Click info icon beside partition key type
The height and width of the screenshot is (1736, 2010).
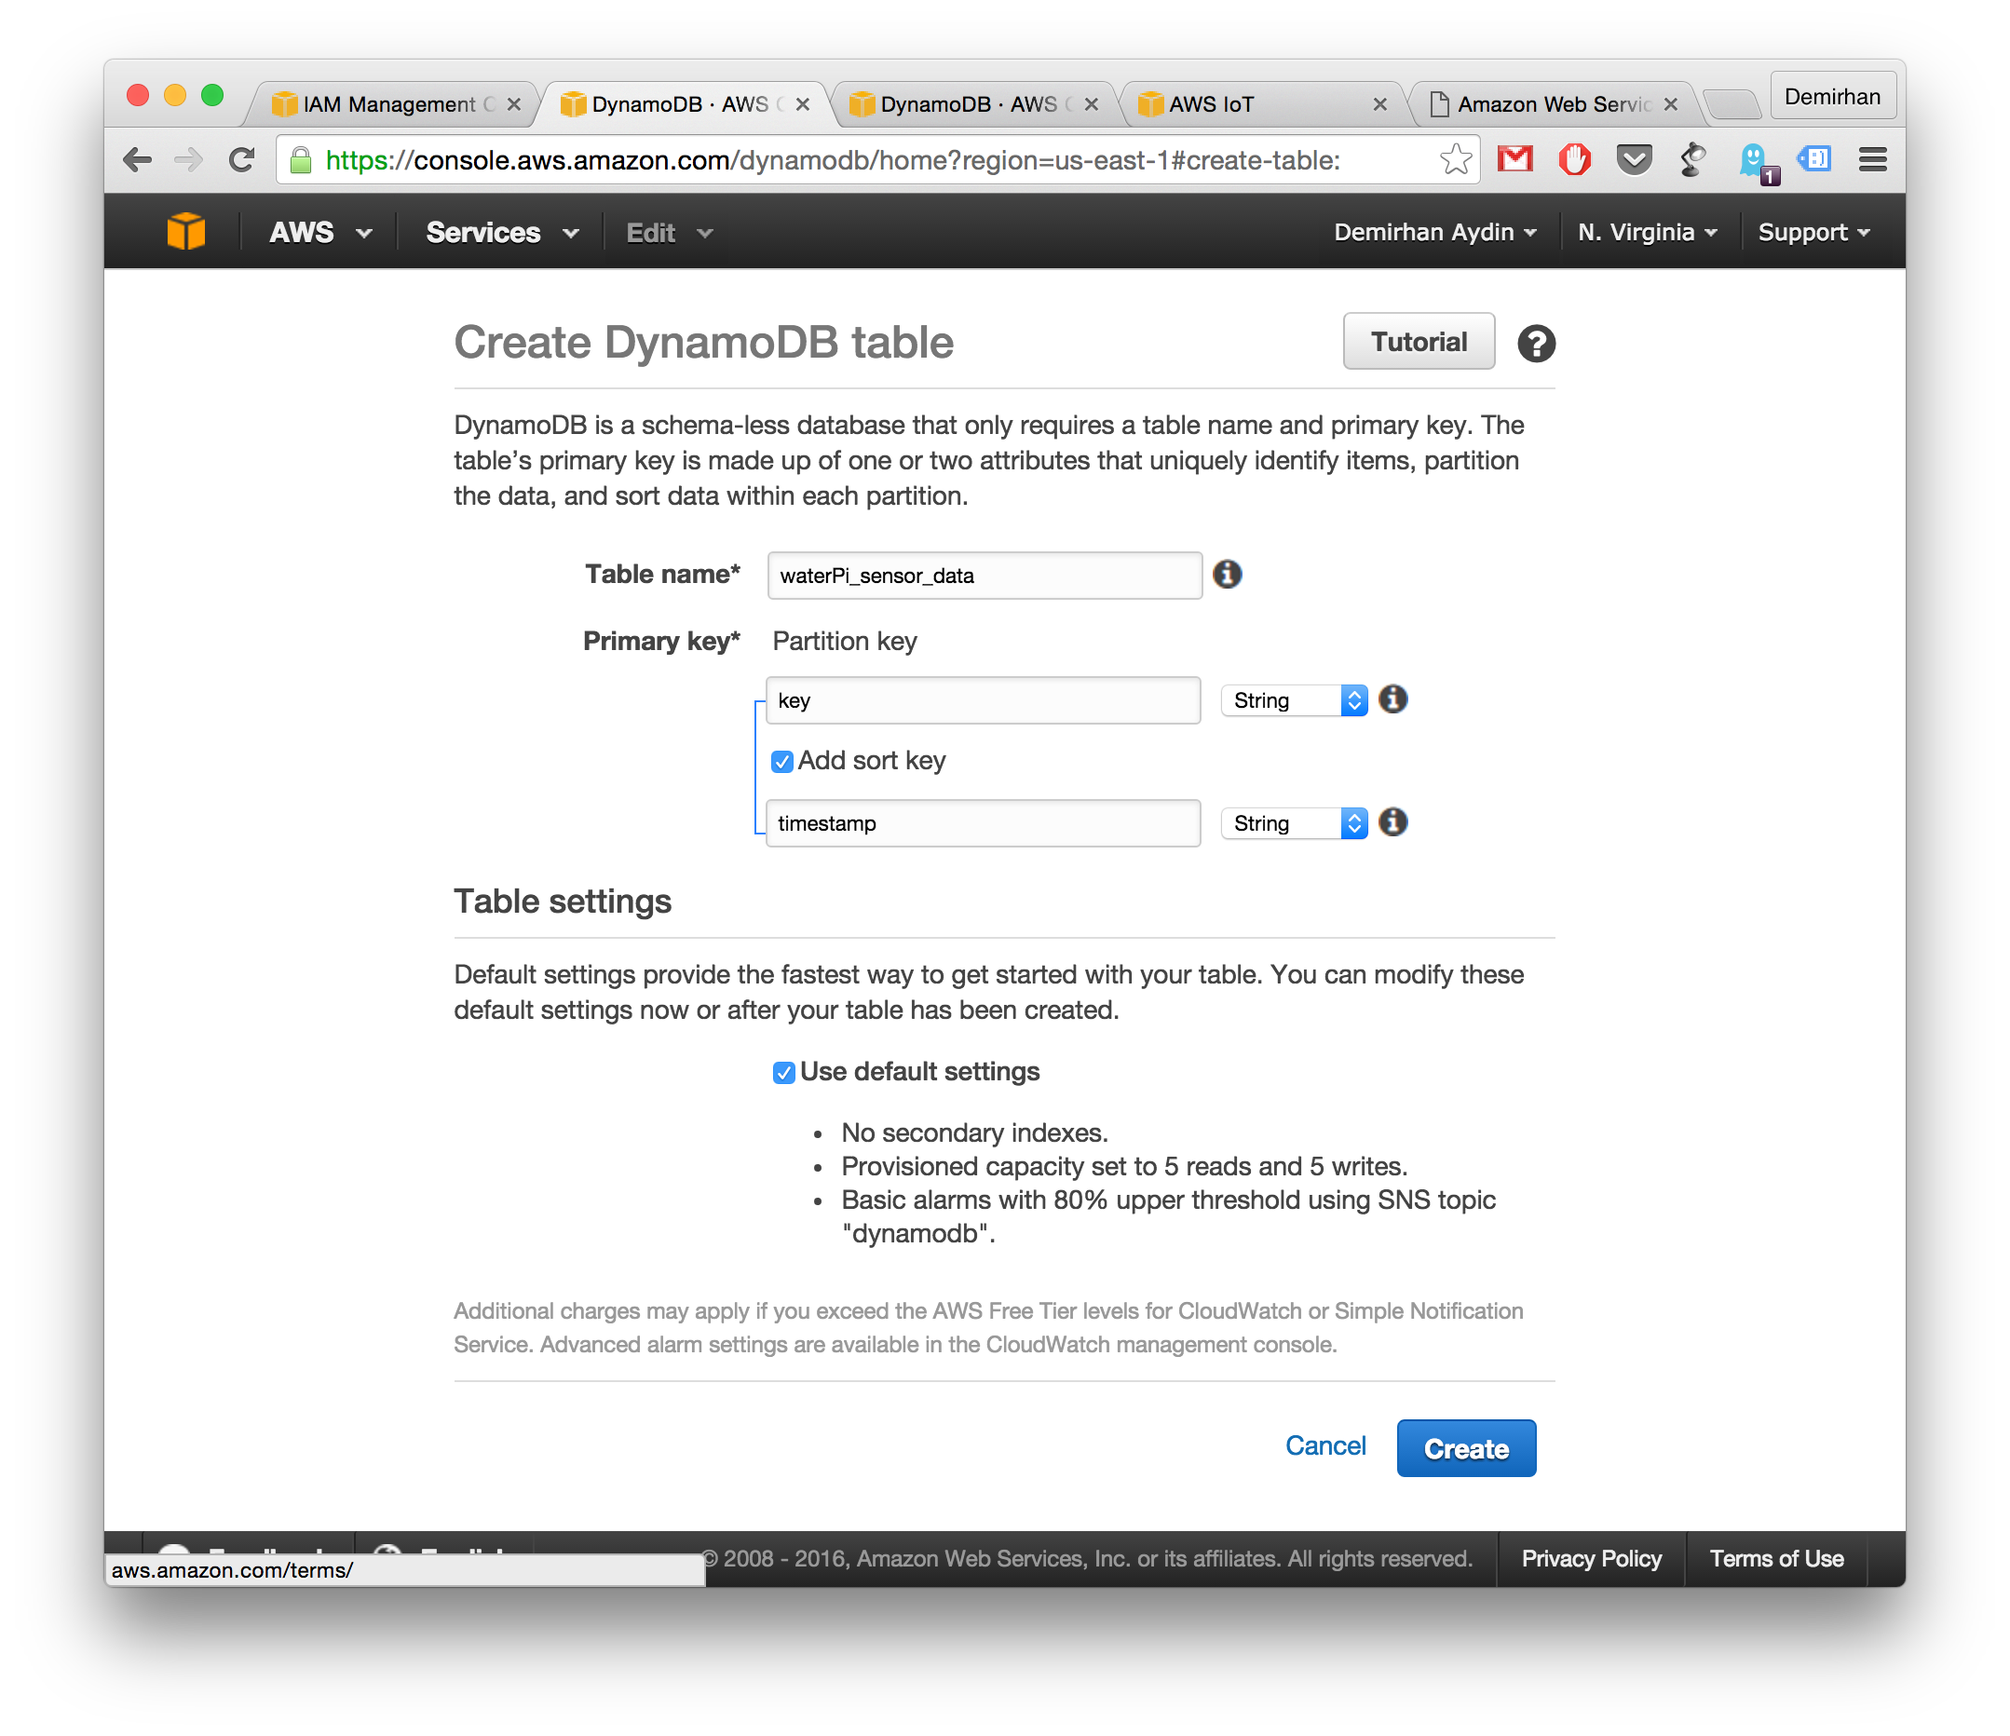[x=1393, y=698]
